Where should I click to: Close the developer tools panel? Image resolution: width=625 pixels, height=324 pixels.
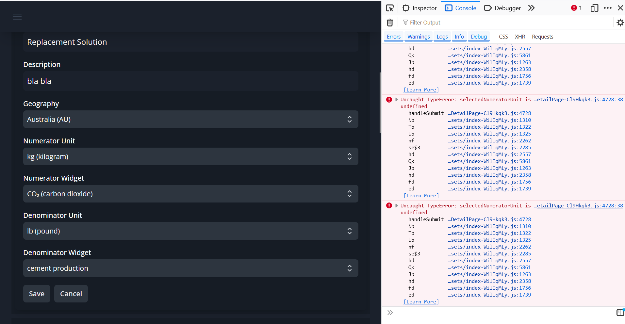[x=620, y=8]
